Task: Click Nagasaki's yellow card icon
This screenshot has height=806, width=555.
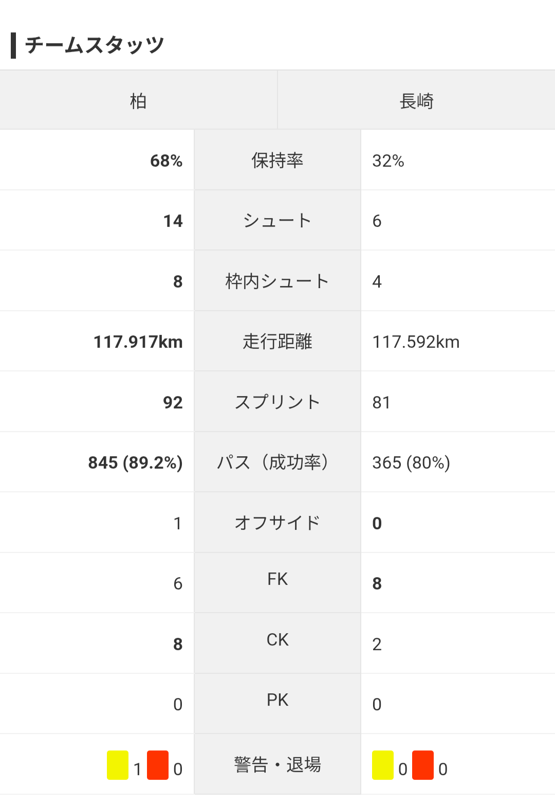Action: pos(383,765)
